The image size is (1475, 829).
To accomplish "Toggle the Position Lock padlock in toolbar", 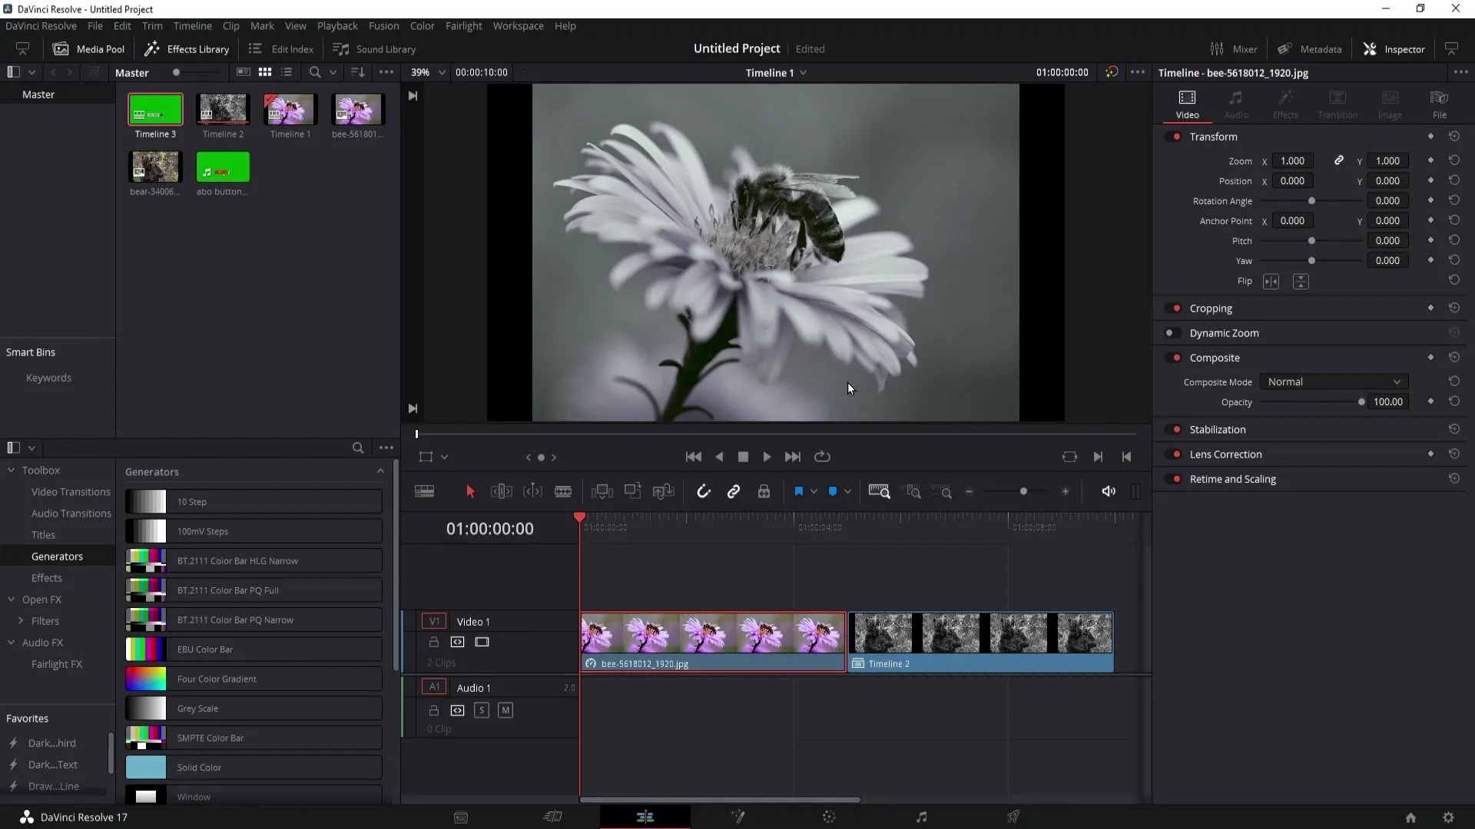I will point(764,491).
